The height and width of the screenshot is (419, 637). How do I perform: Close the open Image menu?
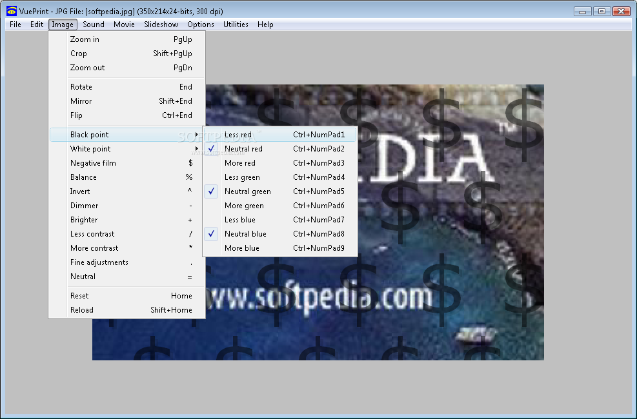coord(63,24)
